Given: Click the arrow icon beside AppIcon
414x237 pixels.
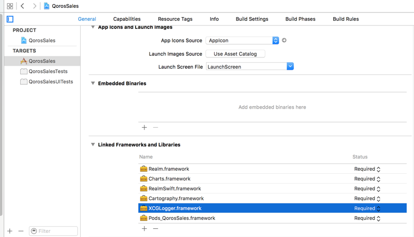Looking at the screenshot, I should (284, 40).
